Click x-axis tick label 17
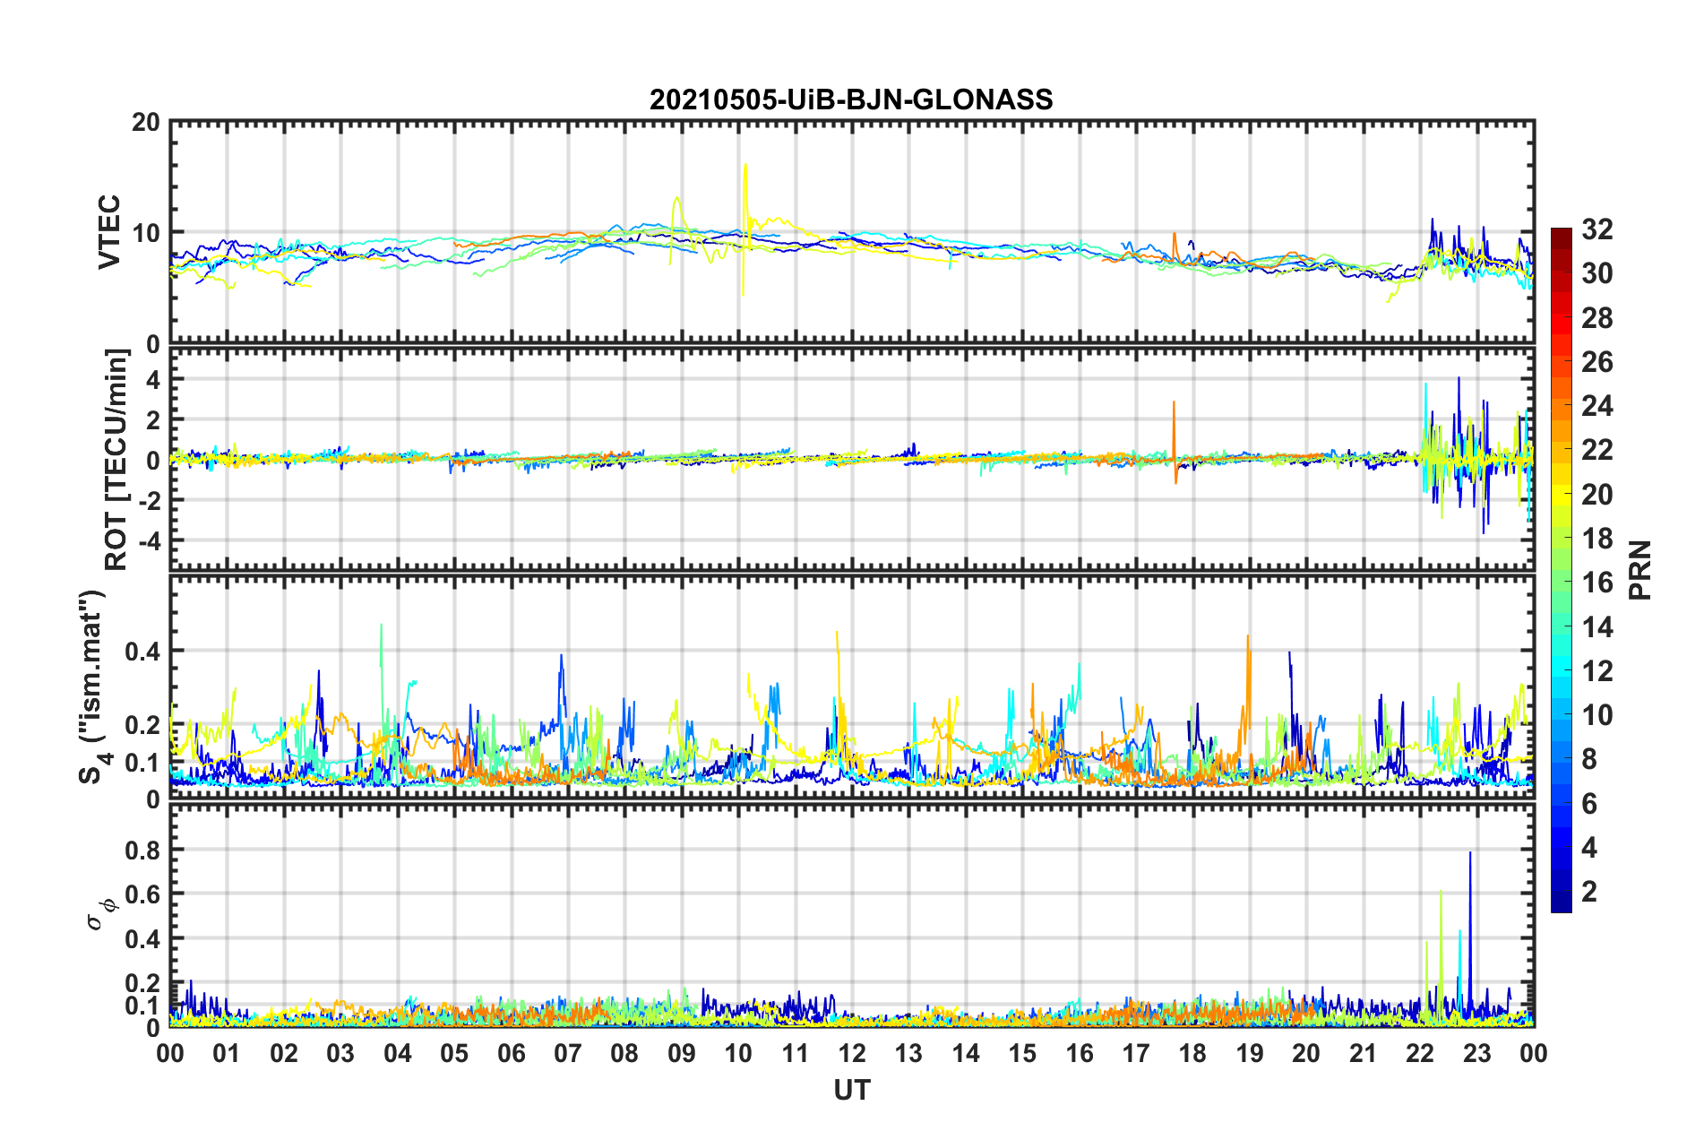 pyautogui.click(x=1136, y=1053)
